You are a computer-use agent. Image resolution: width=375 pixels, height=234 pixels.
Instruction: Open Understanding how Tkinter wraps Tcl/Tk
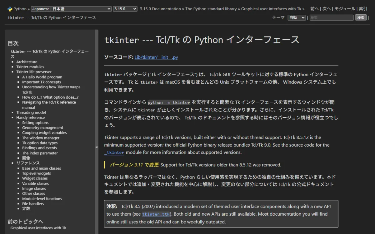(x=51, y=90)
